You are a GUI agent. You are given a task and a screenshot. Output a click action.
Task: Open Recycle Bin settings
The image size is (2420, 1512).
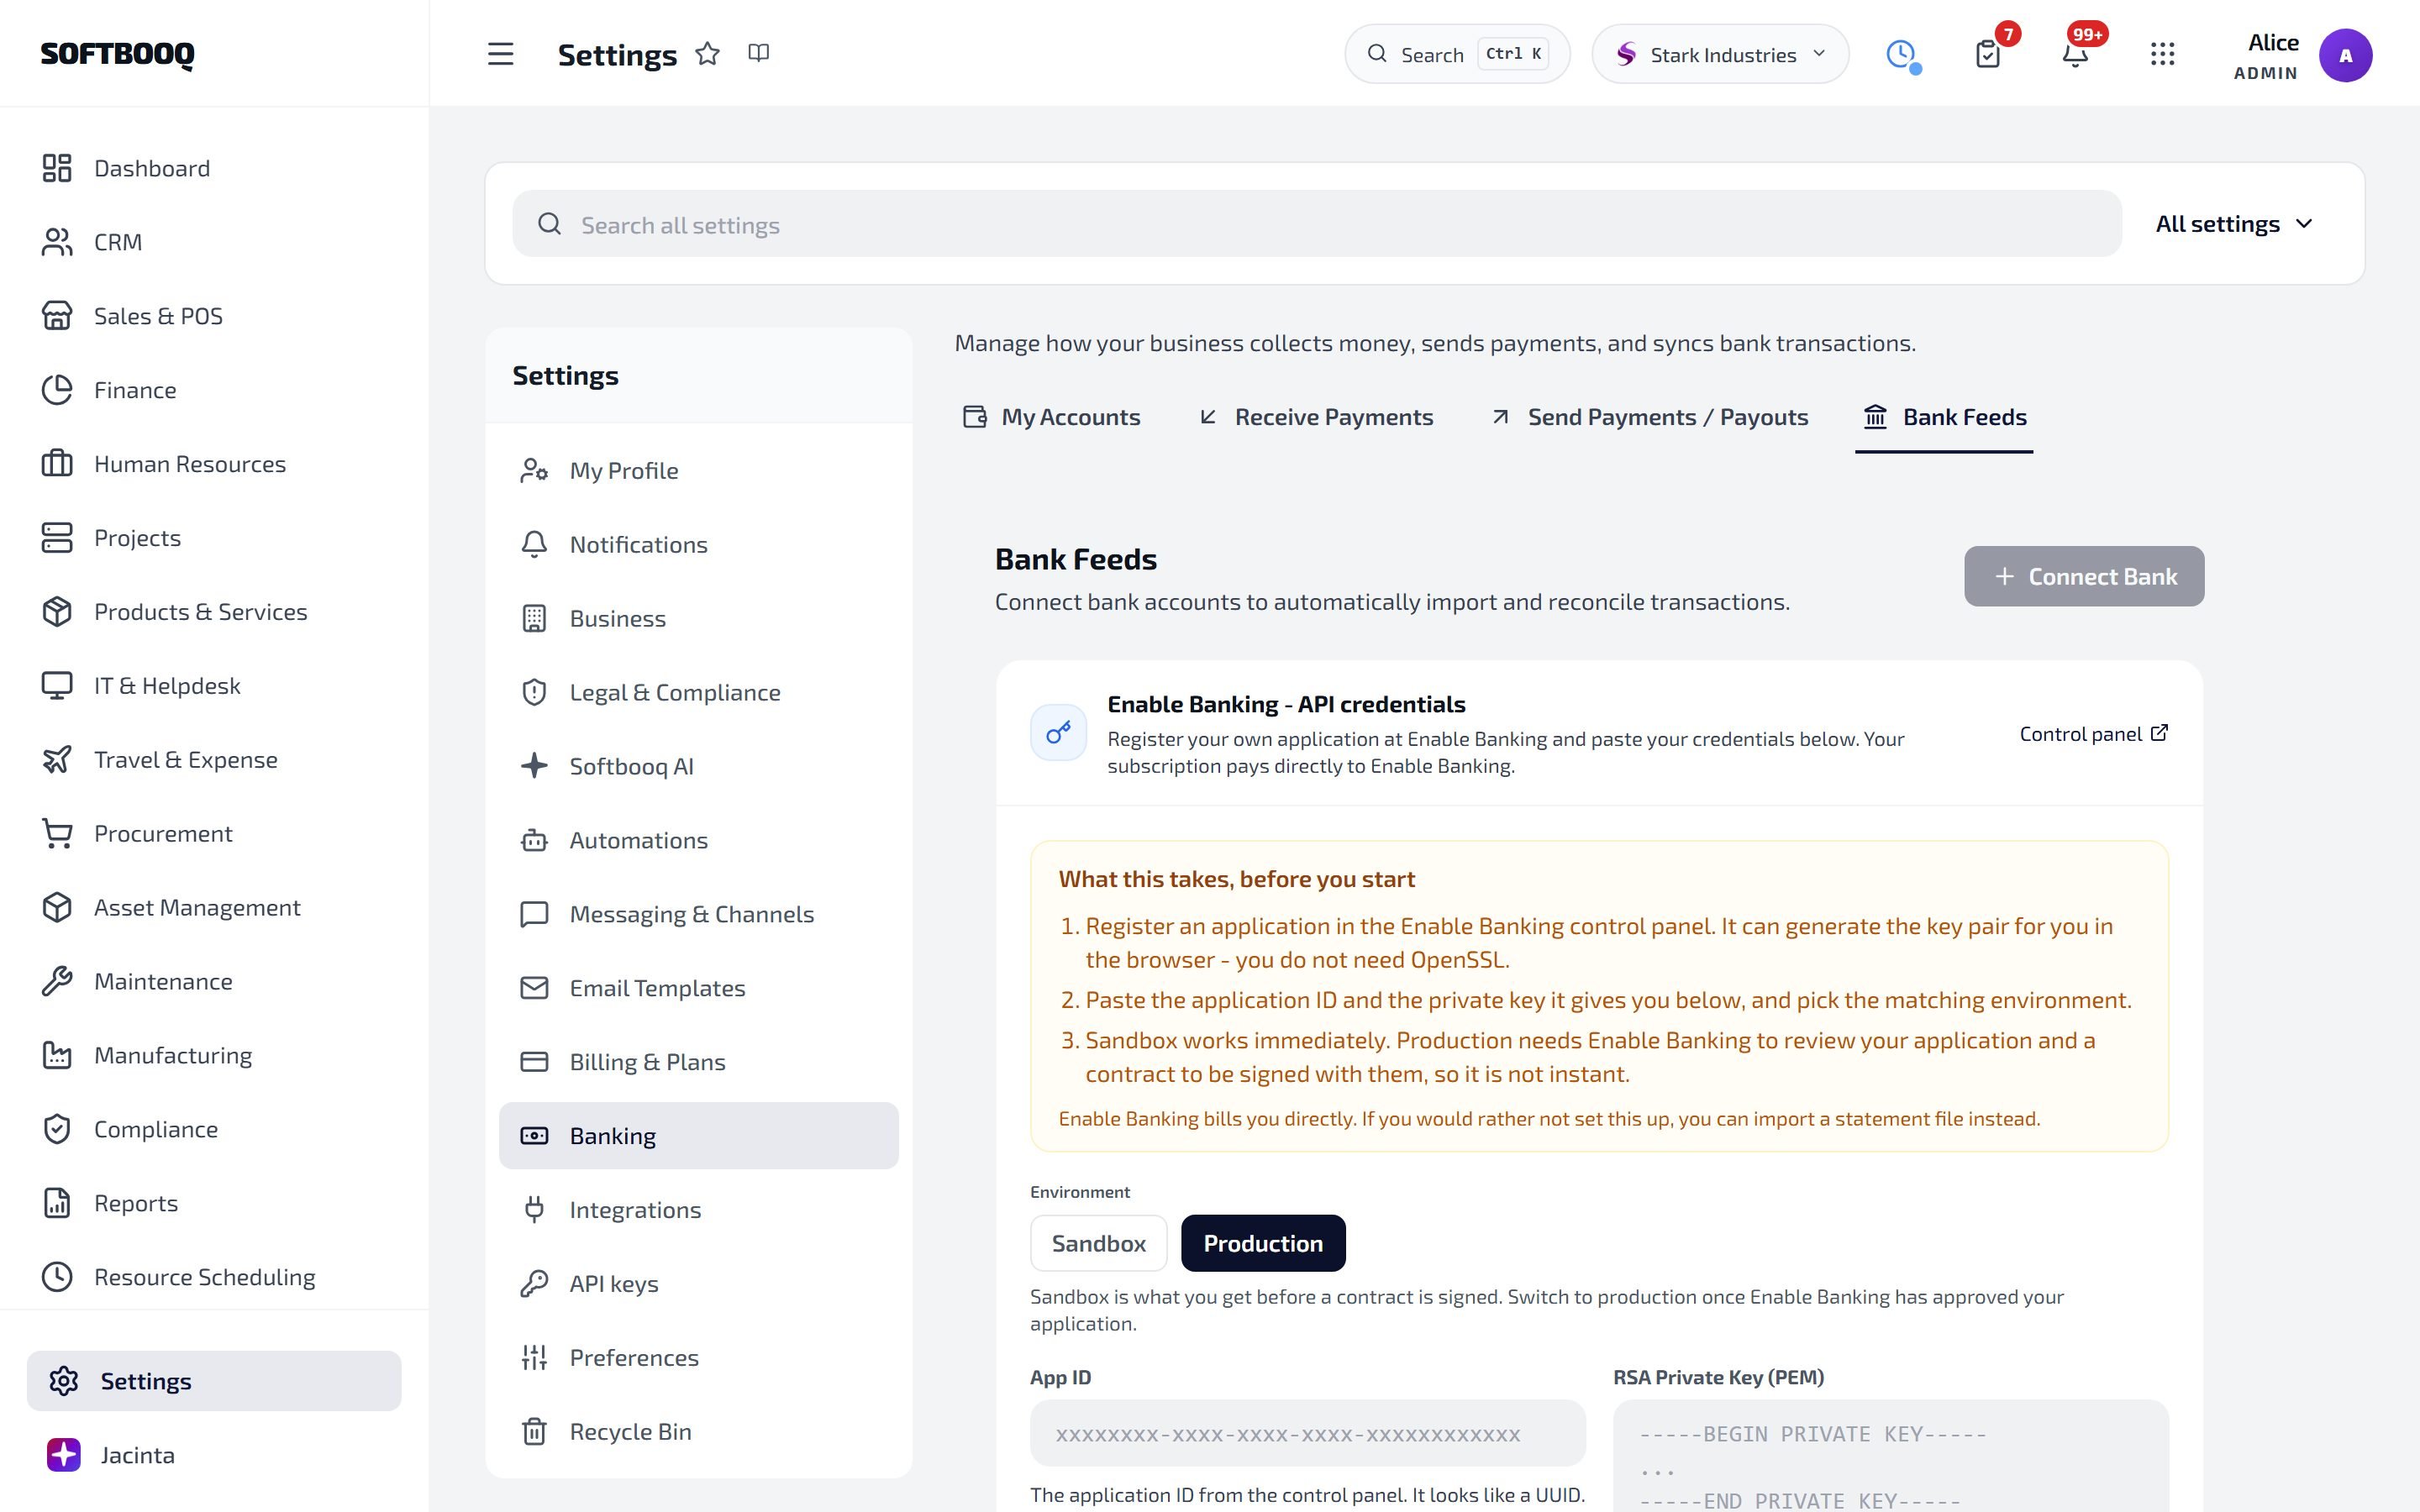698,1431
